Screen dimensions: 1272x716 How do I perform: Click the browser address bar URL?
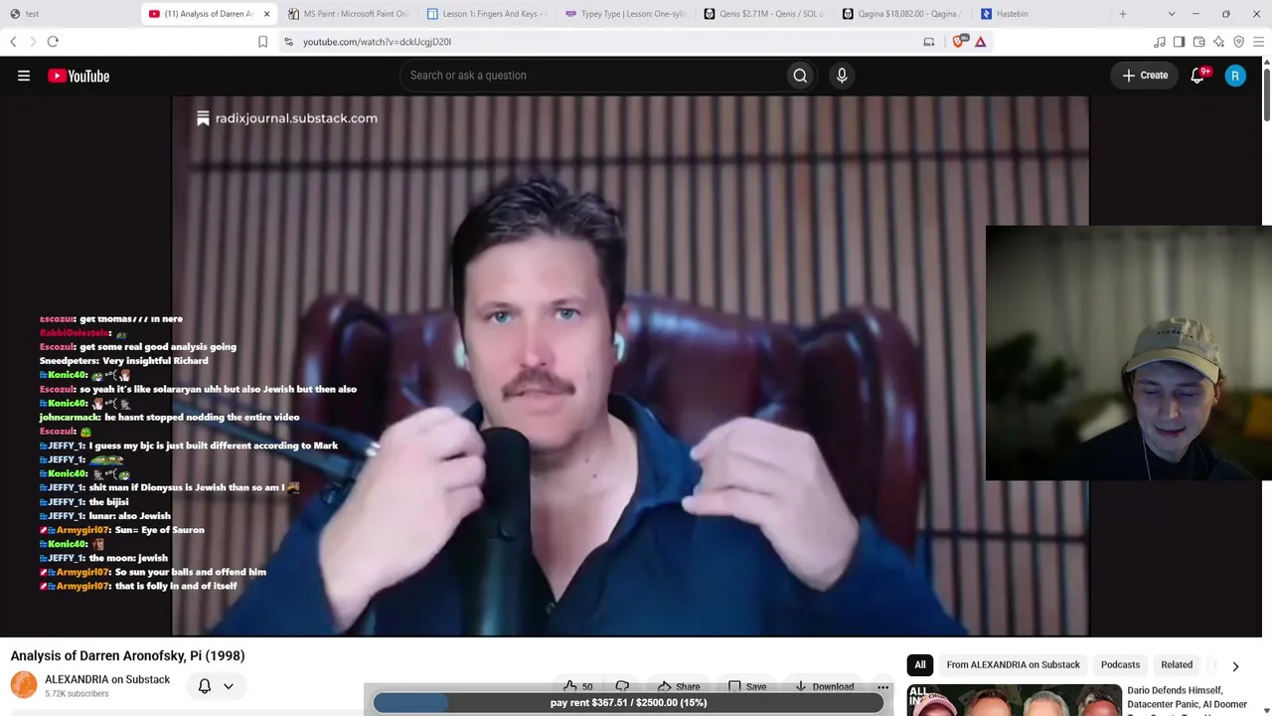(x=377, y=42)
